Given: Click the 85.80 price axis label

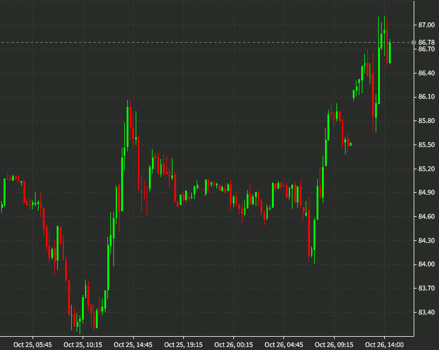Looking at the screenshot, I should pos(426,121).
